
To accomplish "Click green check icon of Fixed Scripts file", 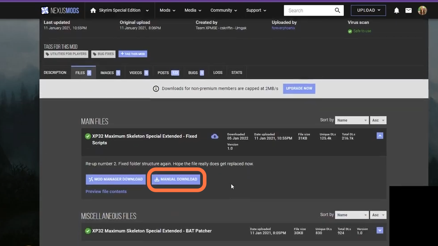I will point(88,136).
